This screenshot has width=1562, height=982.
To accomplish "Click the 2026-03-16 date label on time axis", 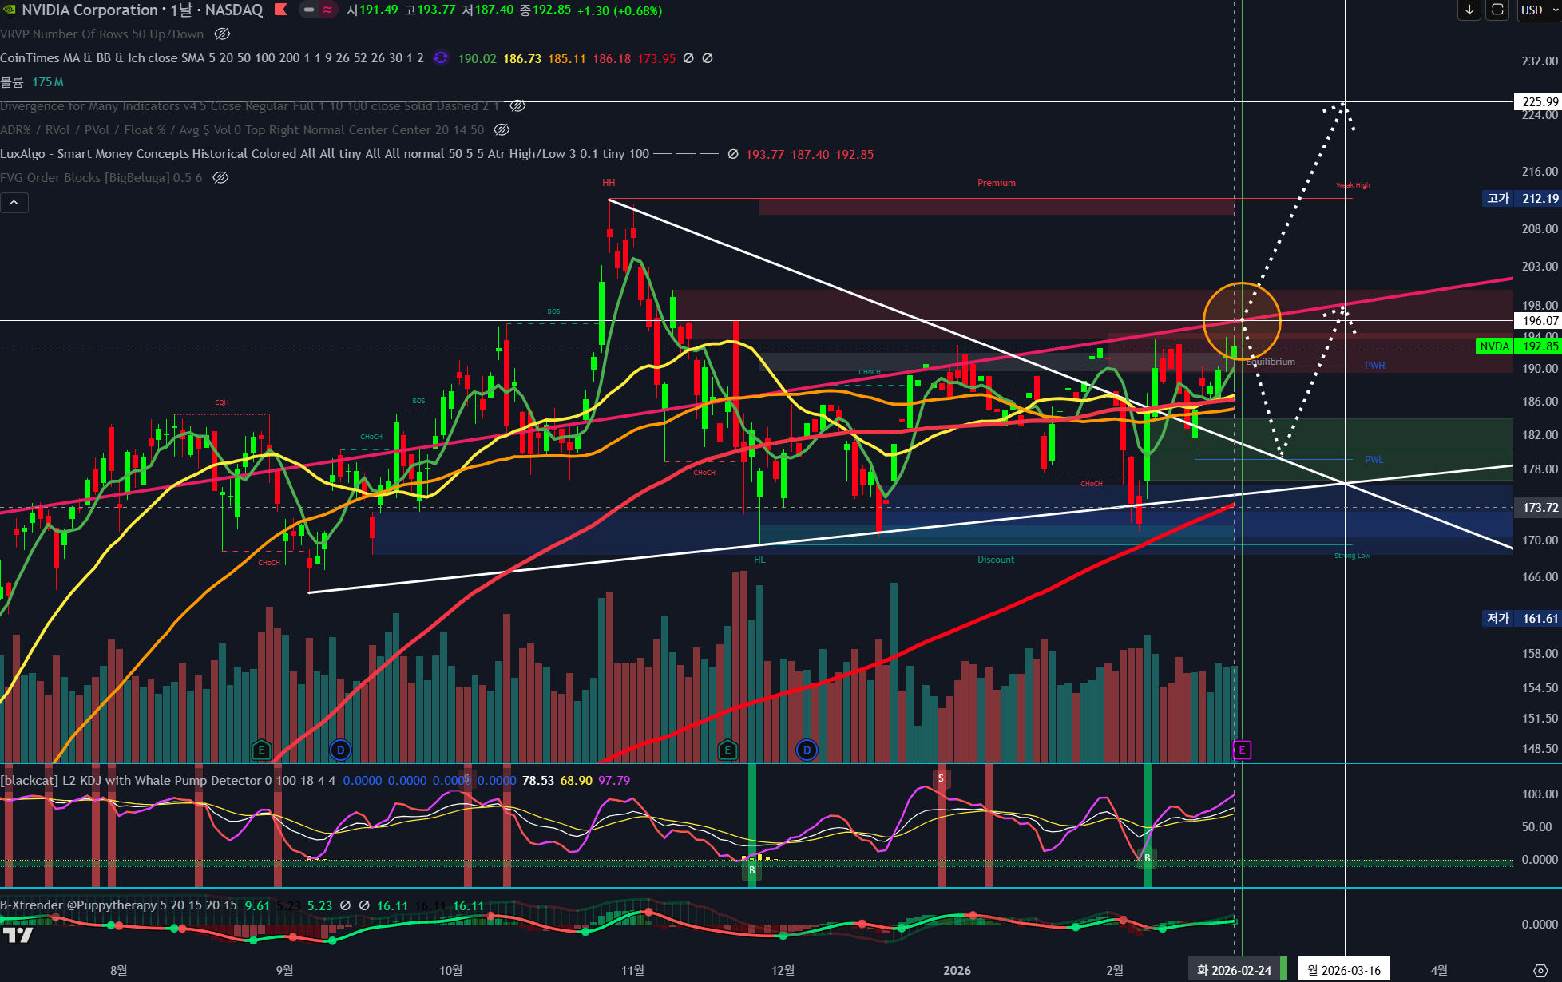I will [x=1344, y=970].
